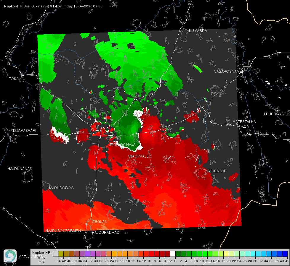Click the 20 legend tick value
290x266 pixels.
click(x=229, y=261)
